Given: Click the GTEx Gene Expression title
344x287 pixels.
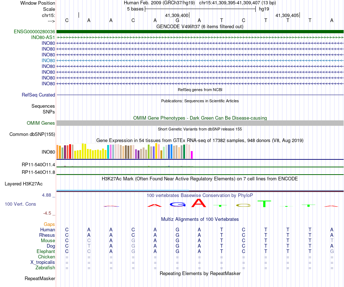Looking at the screenshot, I should point(200,141).
